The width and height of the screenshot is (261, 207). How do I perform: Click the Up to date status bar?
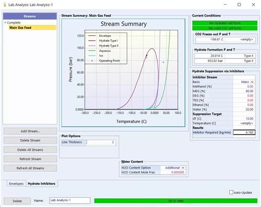click(176, 201)
